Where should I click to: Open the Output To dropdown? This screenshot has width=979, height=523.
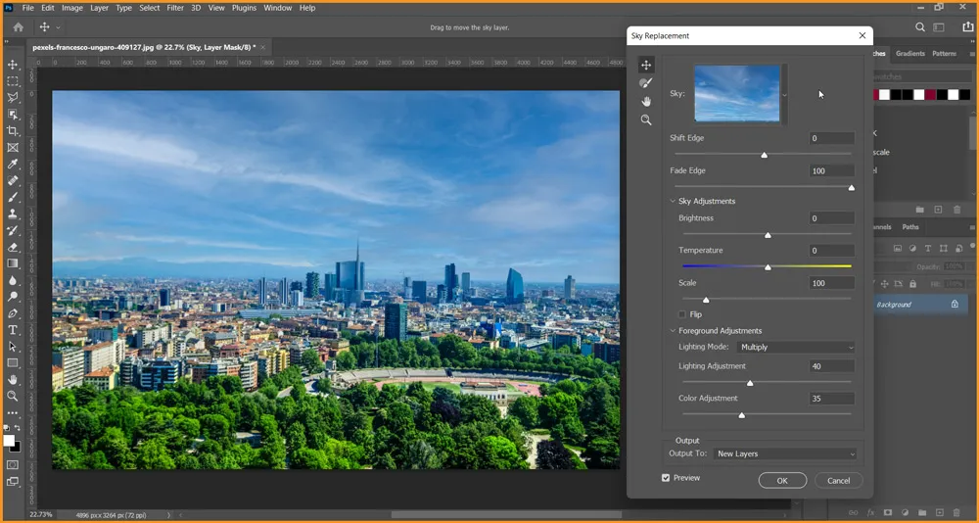click(785, 453)
